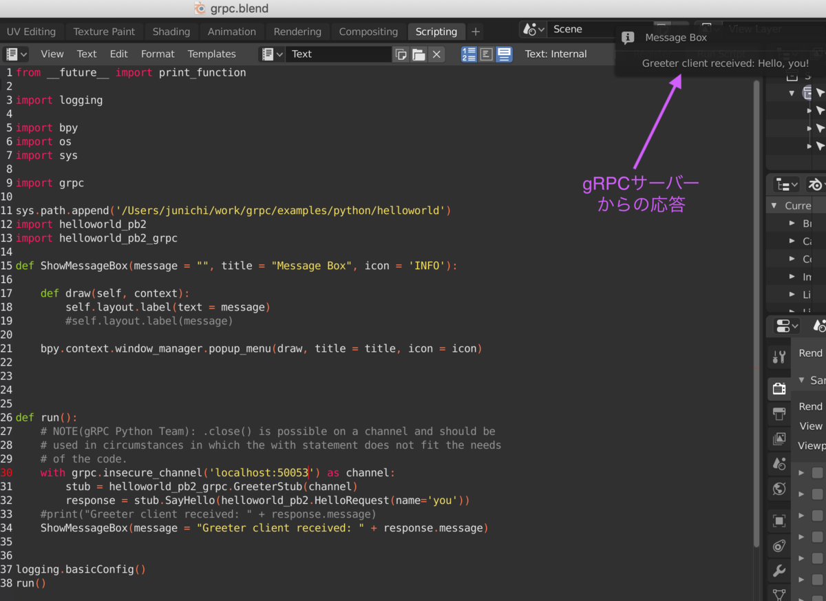Switch to Animation workspace tab
Screen dimensions: 826x601
click(232, 32)
